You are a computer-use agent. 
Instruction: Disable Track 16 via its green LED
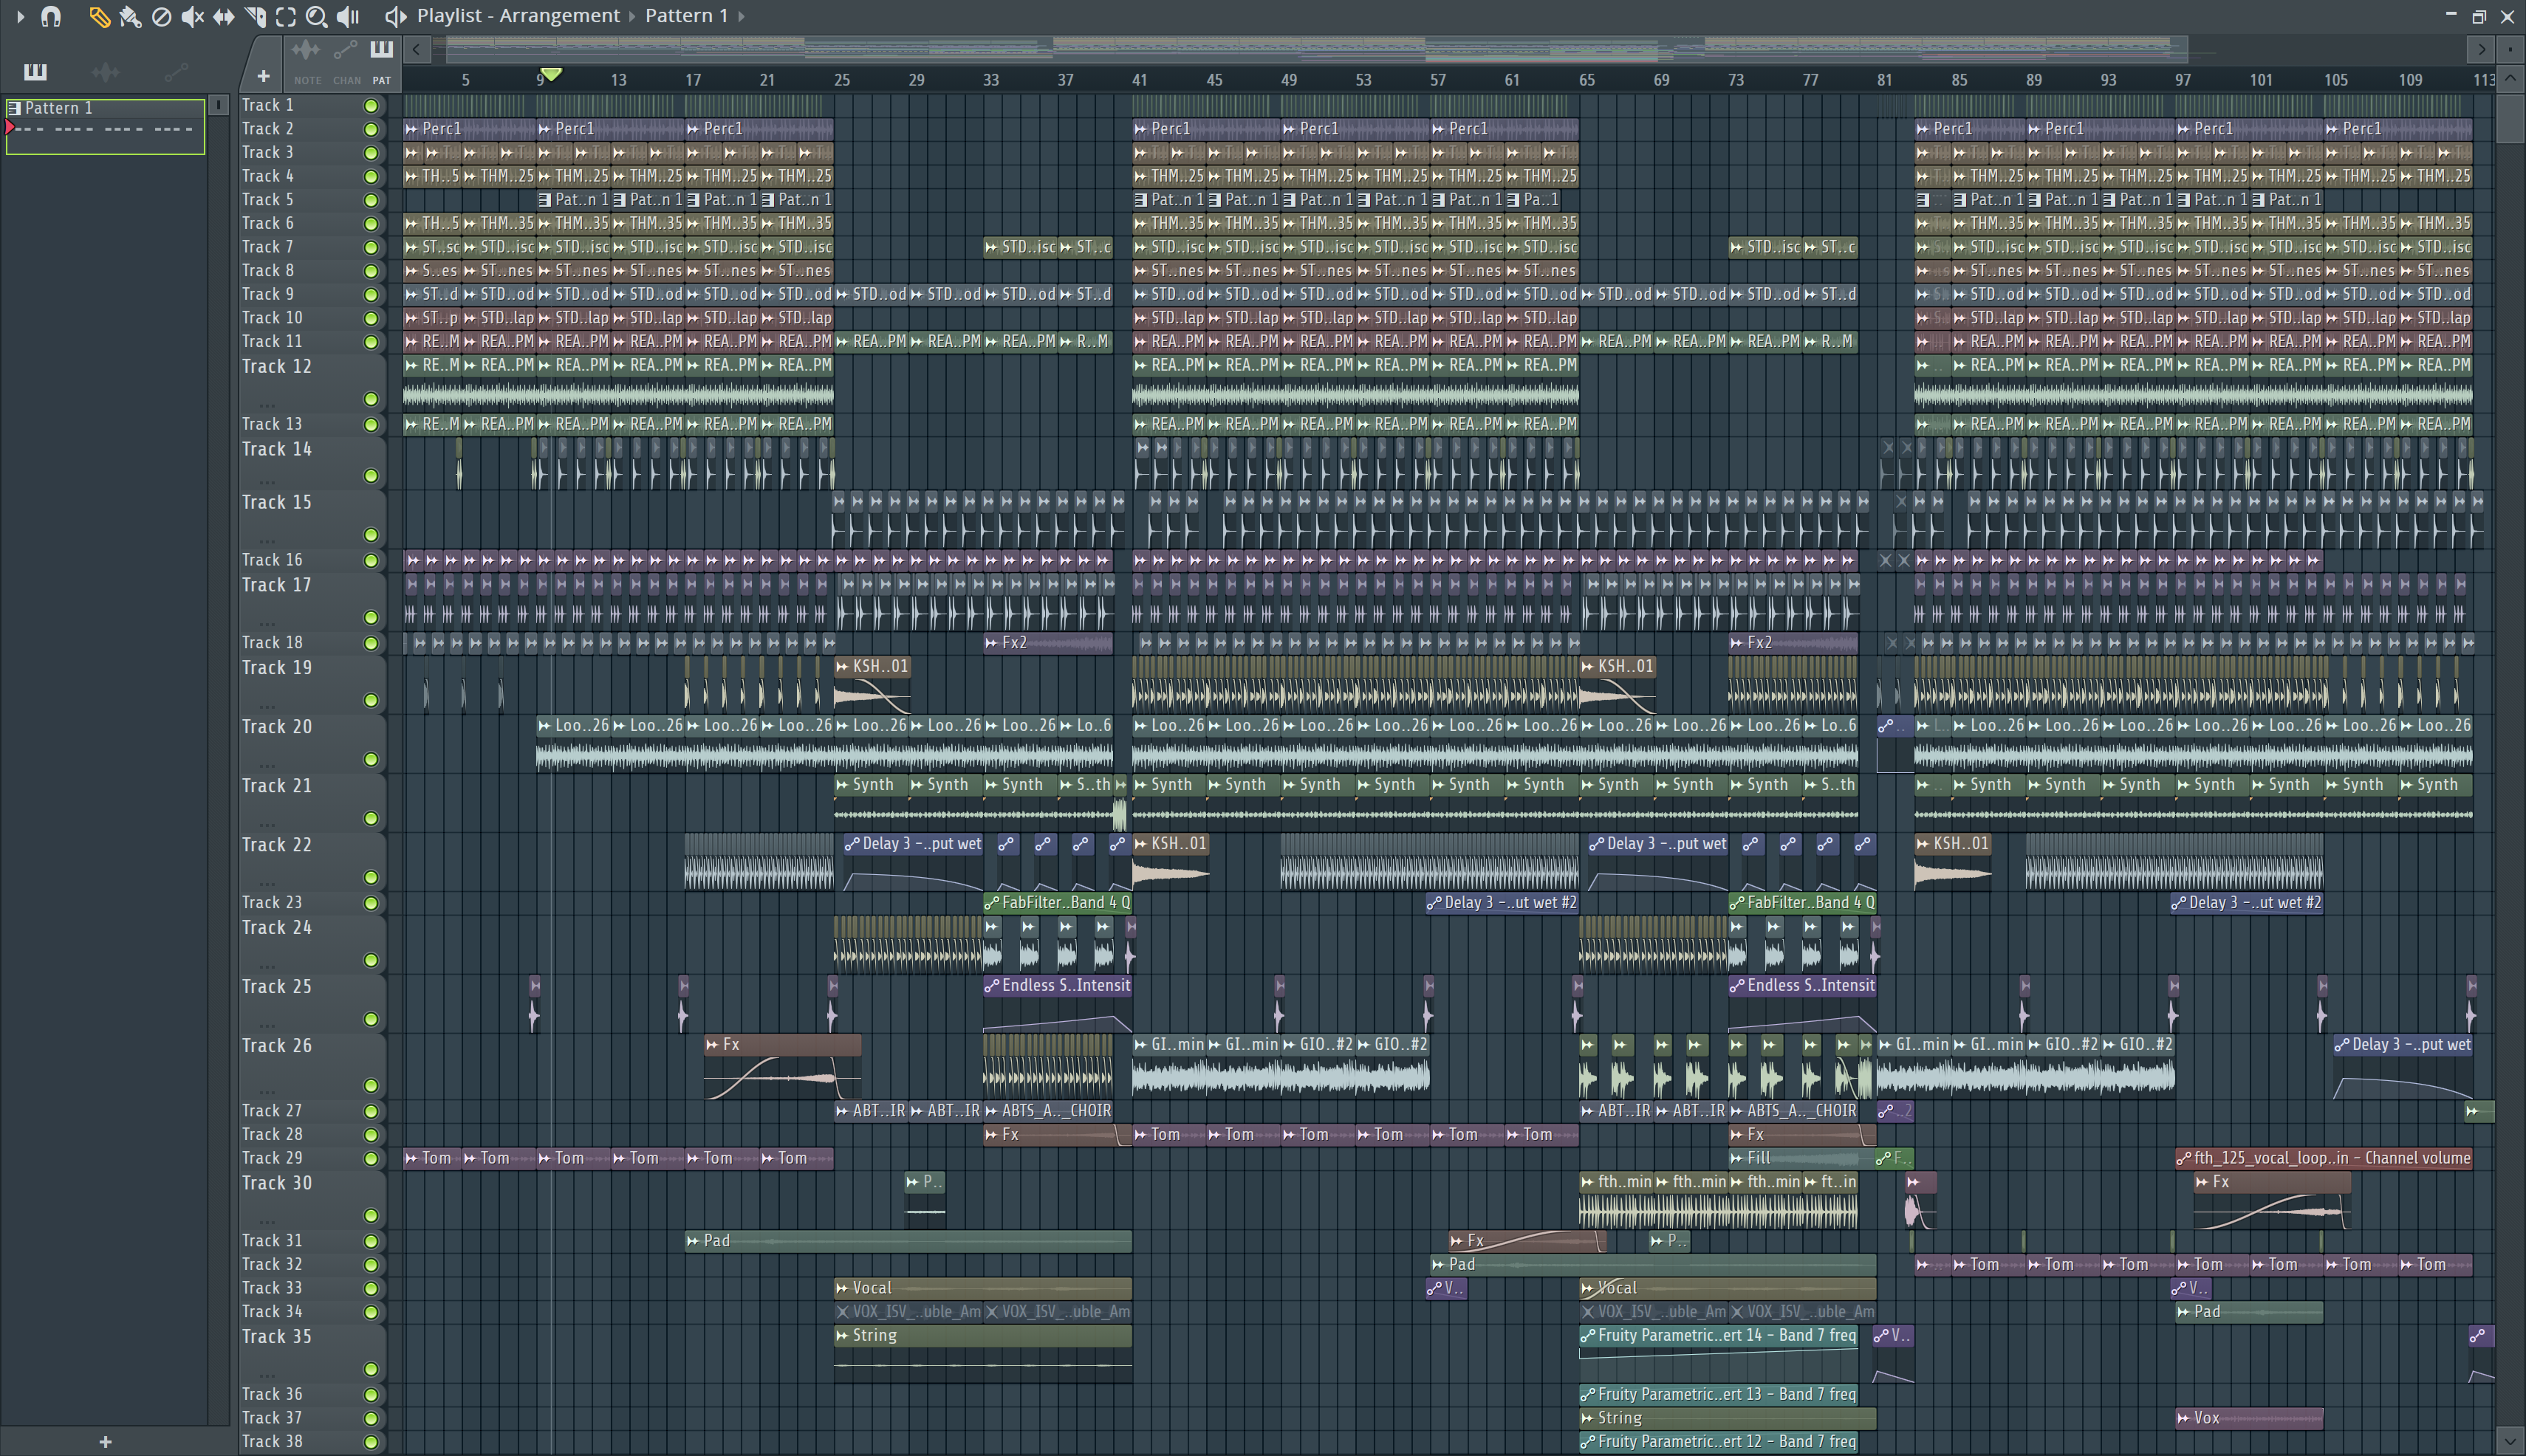tap(372, 561)
